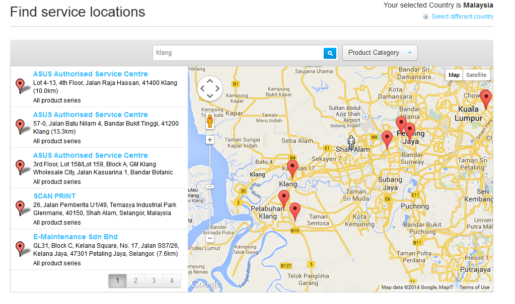Click Setia Alam label on map
This screenshot has width=515, height=304.
(x=297, y=141)
